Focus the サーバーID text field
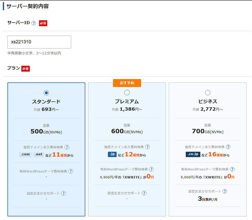The image size is (252, 220). point(39,42)
